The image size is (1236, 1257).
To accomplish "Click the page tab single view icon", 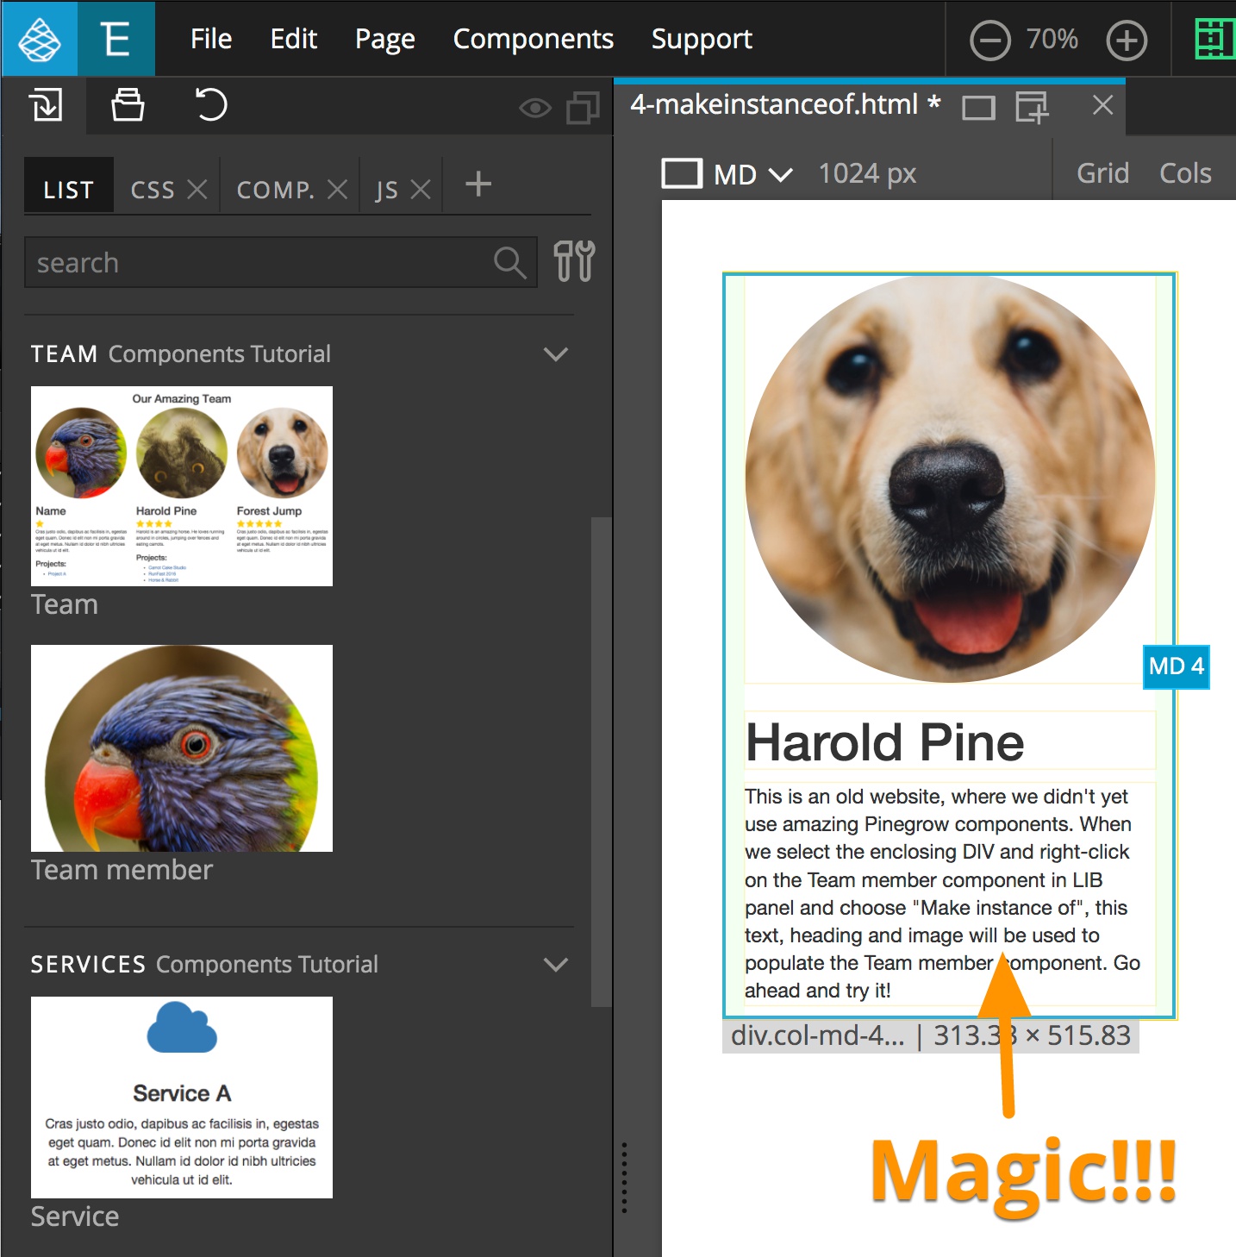I will (x=978, y=108).
